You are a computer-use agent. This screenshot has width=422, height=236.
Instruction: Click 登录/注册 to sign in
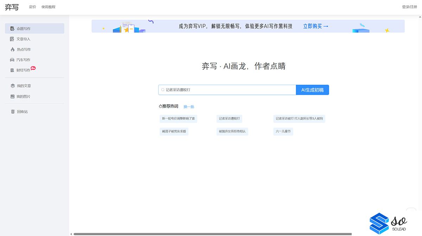click(x=409, y=7)
